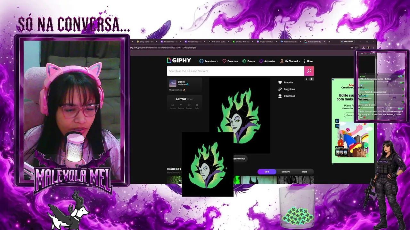Go to the Advertise page
410x230 pixels.
click(x=267, y=61)
